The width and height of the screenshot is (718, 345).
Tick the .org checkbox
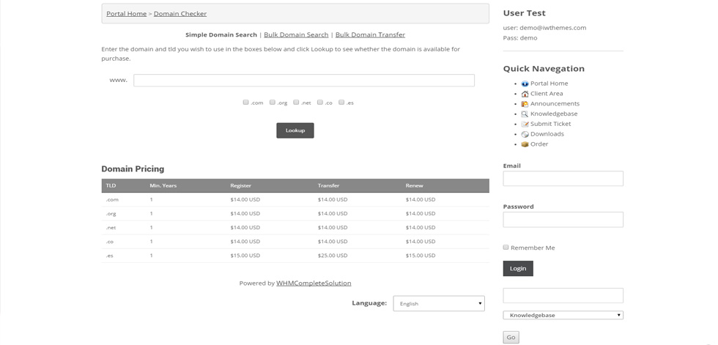pos(272,102)
